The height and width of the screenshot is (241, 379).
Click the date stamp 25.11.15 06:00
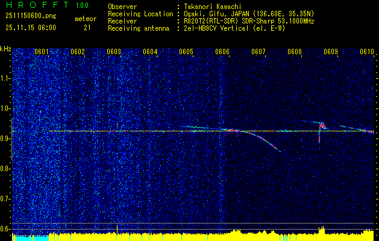tap(31, 28)
